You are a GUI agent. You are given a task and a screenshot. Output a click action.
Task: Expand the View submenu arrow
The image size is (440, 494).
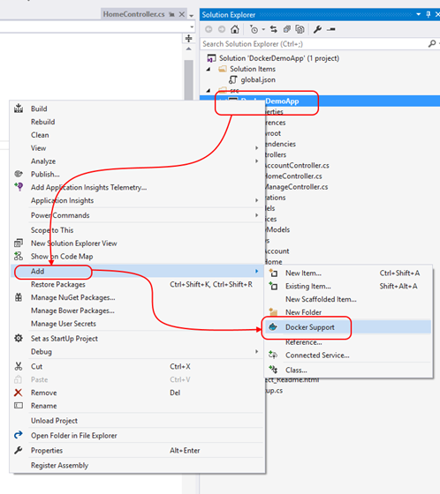pos(256,148)
